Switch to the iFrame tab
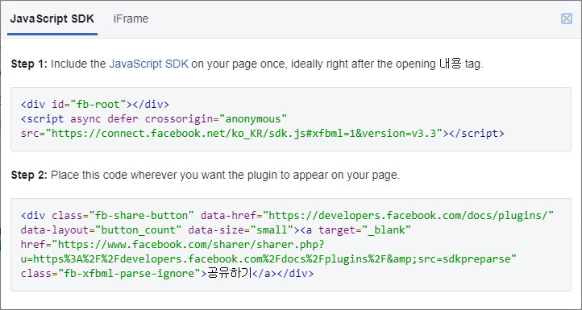The width and height of the screenshot is (582, 310). pos(131,19)
